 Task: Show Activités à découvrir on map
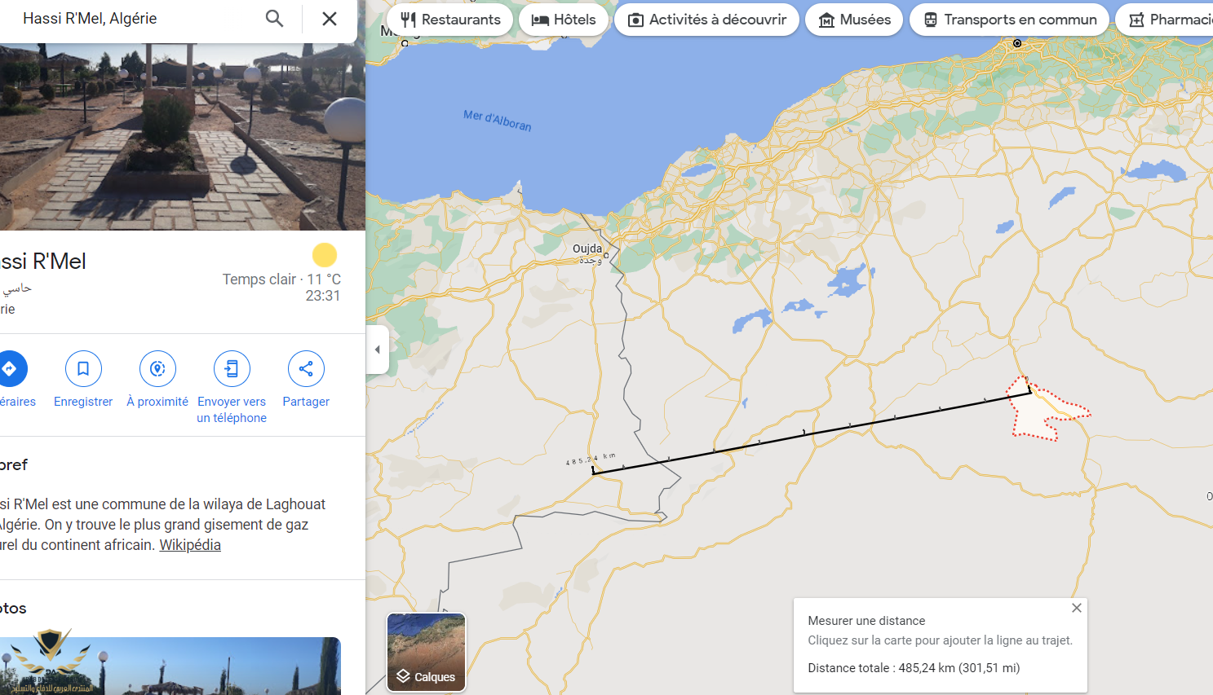pyautogui.click(x=706, y=20)
